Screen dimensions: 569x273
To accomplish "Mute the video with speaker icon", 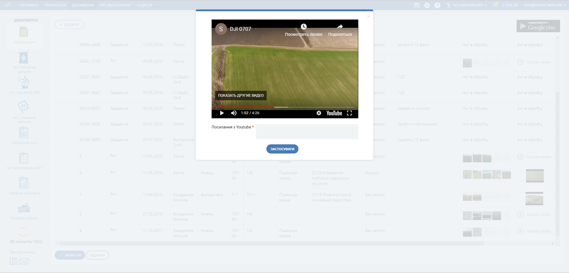I will (234, 113).
